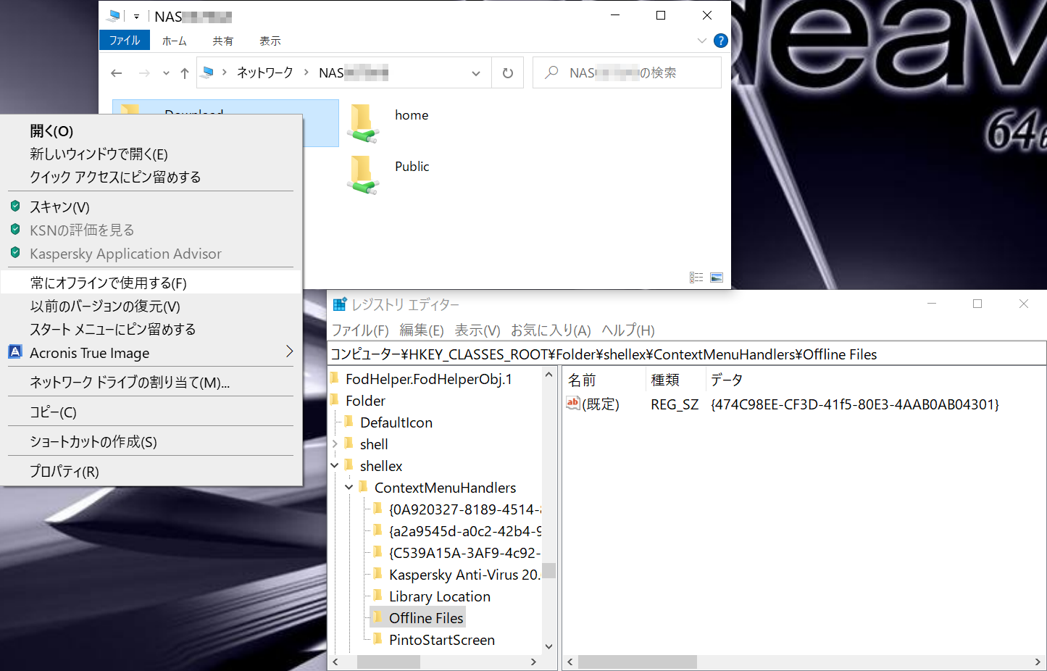Open Registry Editor お気に入り(A) menu
Viewport: 1047px width, 671px height.
551,330
